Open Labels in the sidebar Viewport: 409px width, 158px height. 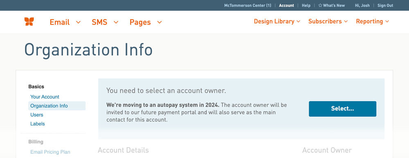[x=38, y=124]
